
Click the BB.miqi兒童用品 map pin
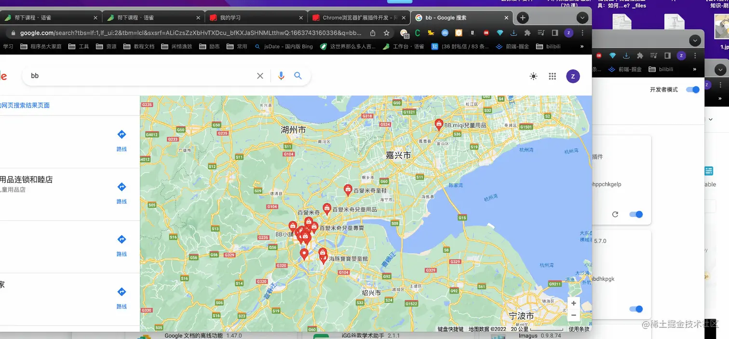pos(439,125)
